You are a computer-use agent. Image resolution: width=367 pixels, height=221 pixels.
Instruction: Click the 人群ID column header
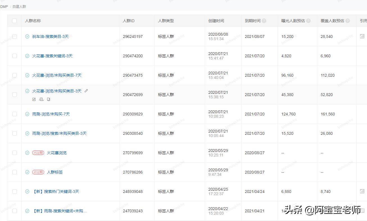pos(129,21)
